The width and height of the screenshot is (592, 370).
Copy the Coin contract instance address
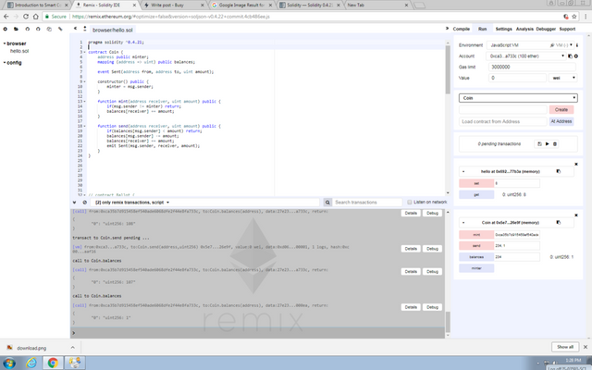559,222
